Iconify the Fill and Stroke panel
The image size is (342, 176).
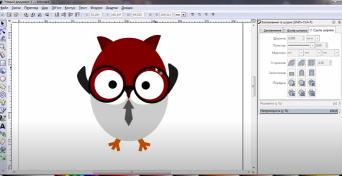coord(333,22)
